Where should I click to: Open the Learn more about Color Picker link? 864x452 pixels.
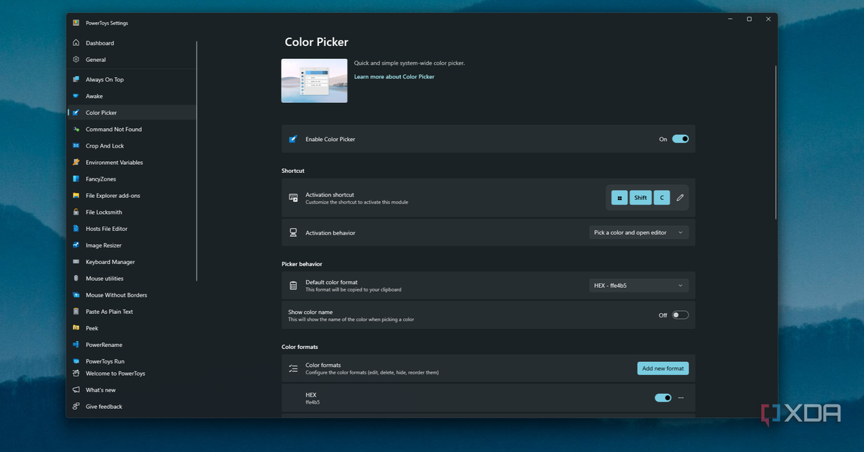[394, 76]
